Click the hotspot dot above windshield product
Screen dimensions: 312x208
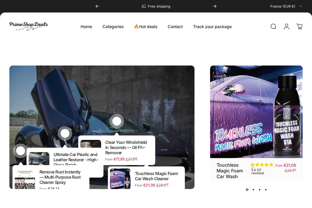click(117, 121)
